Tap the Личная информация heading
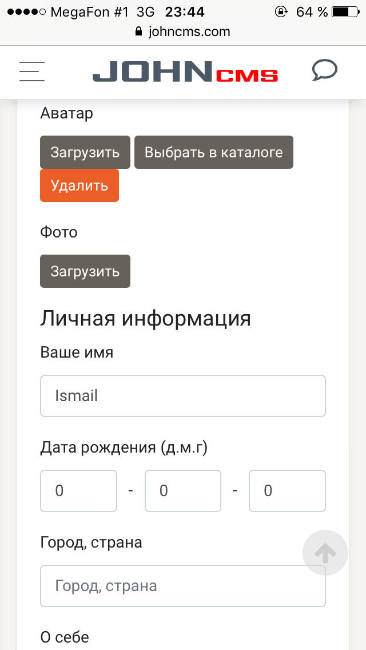 pyautogui.click(x=145, y=318)
